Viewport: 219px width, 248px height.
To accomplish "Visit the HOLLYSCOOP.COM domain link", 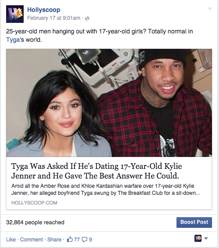I will 34,203.
